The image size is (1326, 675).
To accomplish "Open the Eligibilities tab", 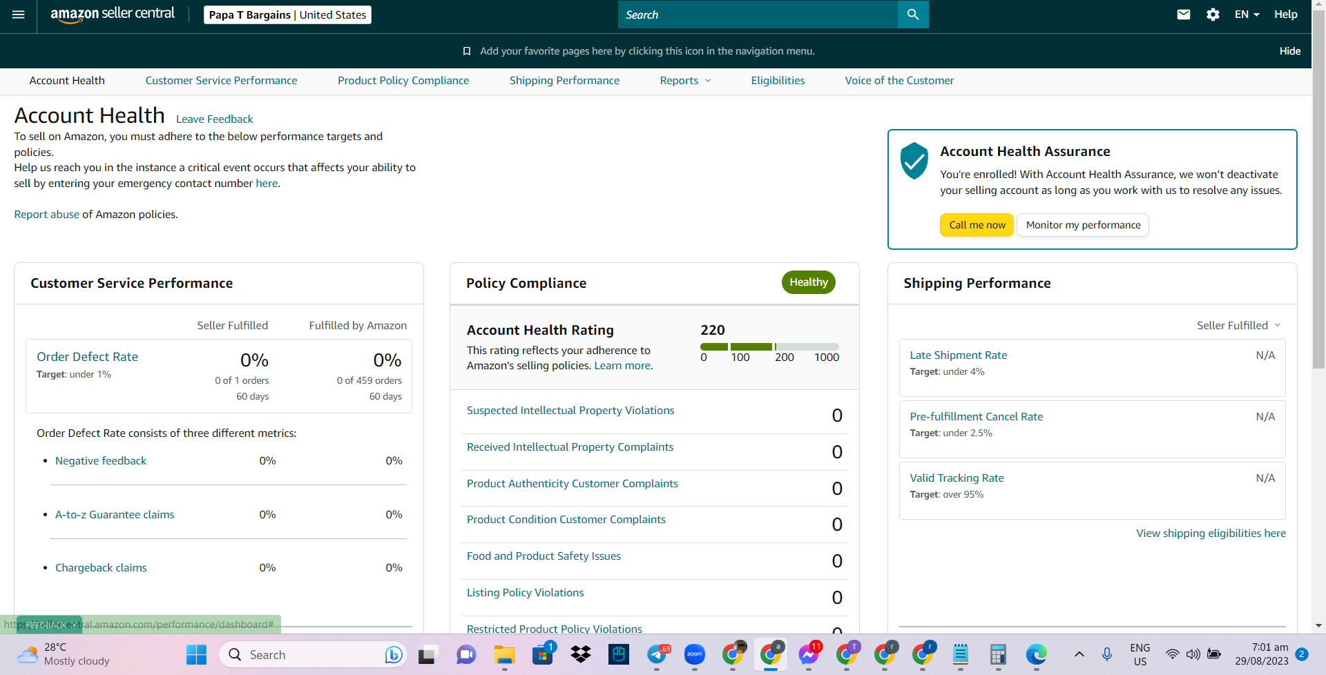I will coord(778,81).
